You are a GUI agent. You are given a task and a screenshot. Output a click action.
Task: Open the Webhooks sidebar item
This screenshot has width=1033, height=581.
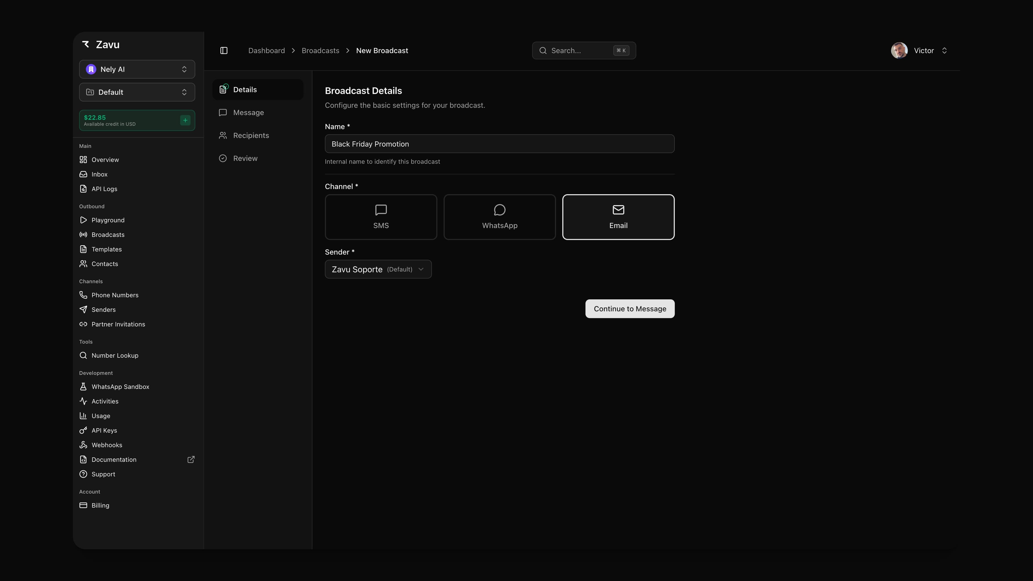pos(107,445)
